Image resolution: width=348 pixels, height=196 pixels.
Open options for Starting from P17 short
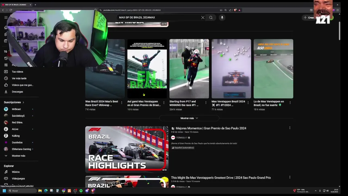click(x=206, y=103)
